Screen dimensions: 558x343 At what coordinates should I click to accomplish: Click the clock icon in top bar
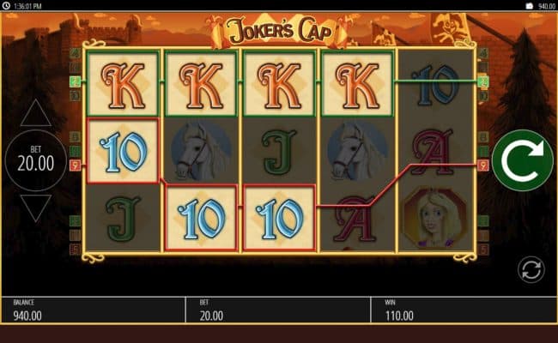click(6, 6)
